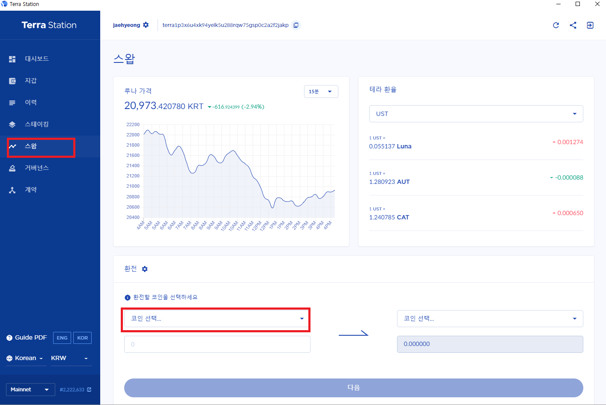This screenshot has width=606, height=405.
Task: Click the 0.055137 Luna rate
Action: tap(390, 146)
